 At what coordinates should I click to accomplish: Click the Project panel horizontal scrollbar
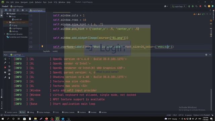[x=10, y=52]
